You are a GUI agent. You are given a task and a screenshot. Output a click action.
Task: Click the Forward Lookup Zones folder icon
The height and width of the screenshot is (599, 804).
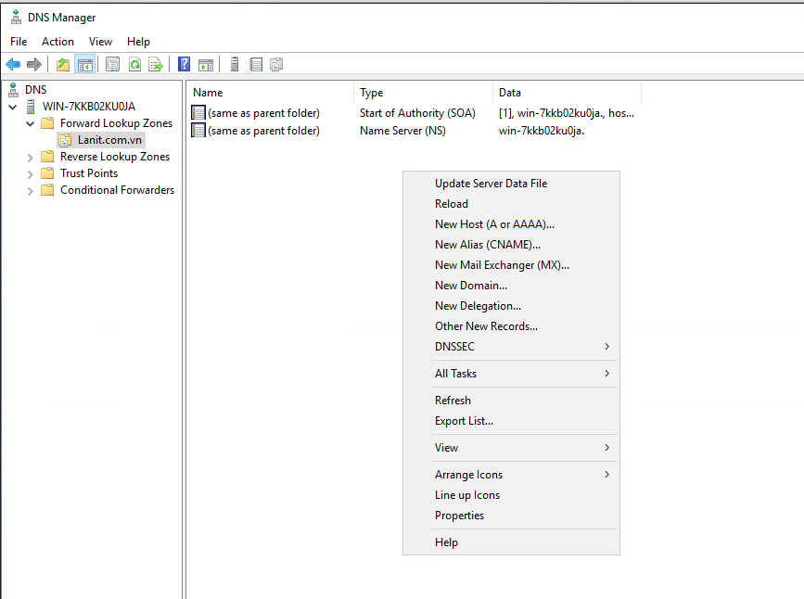pyautogui.click(x=47, y=123)
